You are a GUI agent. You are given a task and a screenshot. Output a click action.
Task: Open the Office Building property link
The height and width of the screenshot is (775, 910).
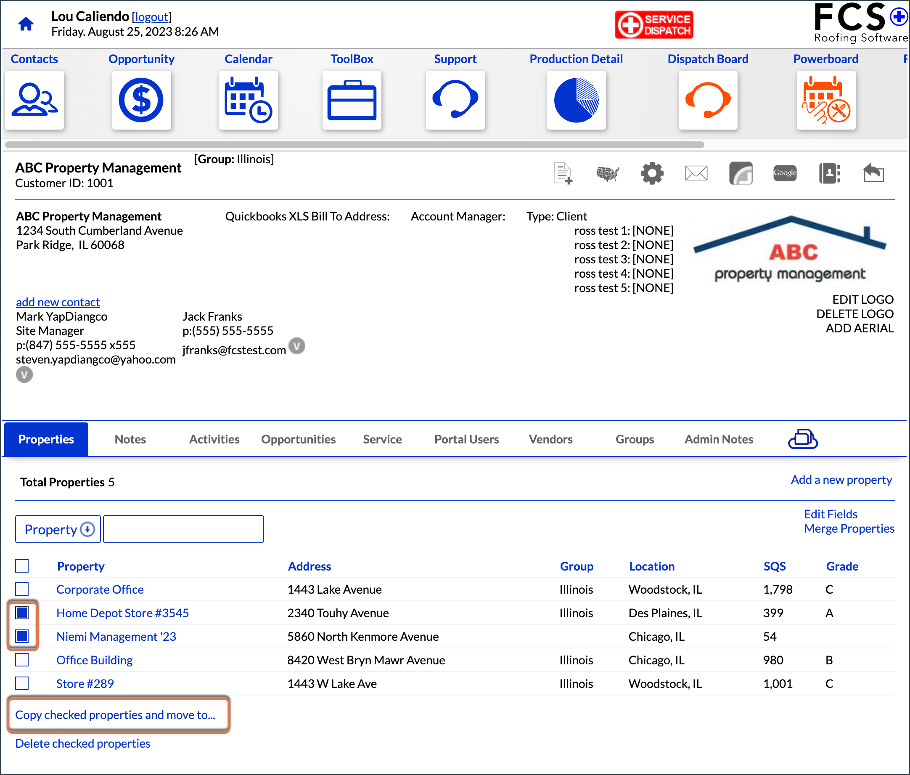pyautogui.click(x=95, y=660)
